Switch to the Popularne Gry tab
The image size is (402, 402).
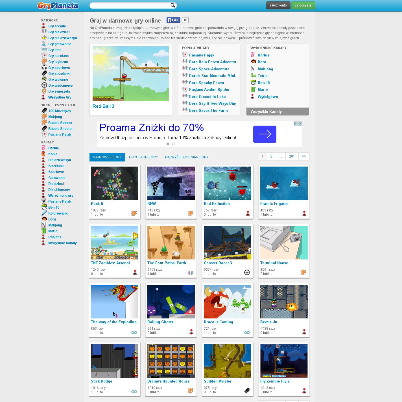[143, 157]
